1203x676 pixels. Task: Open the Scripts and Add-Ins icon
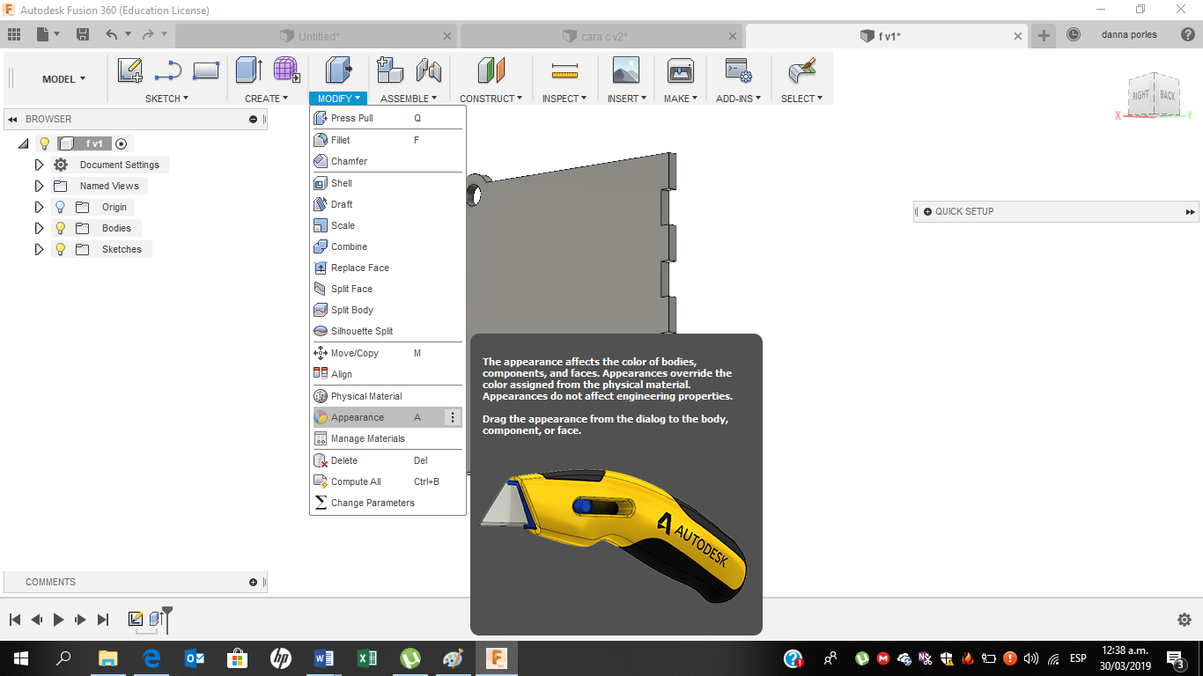[737, 70]
